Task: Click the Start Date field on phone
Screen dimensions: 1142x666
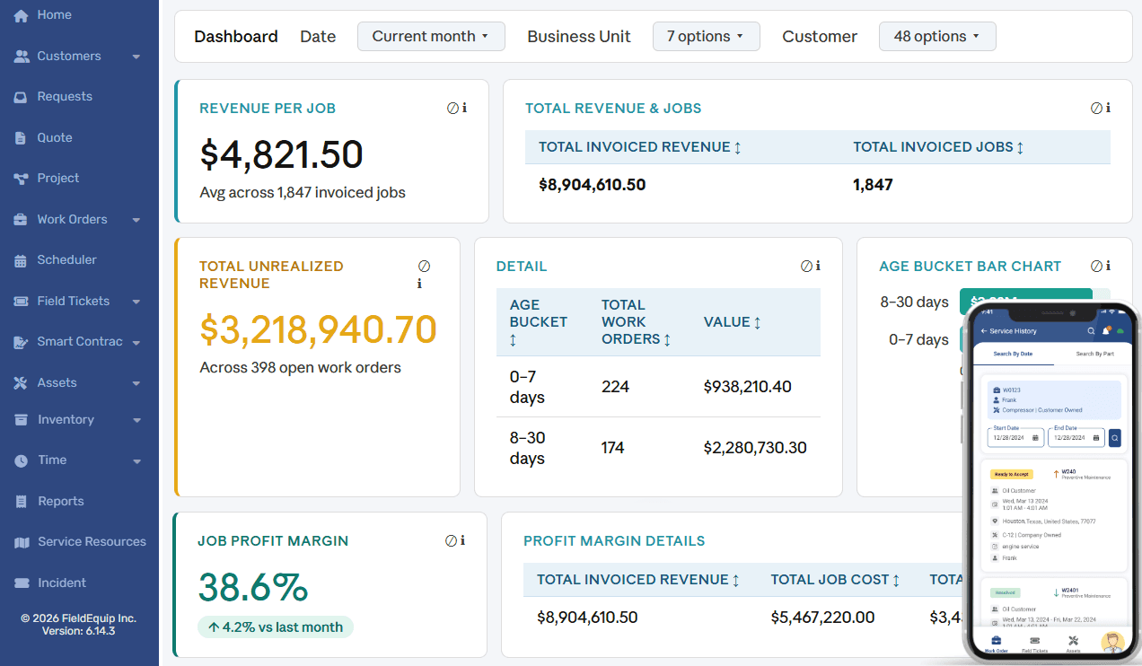Action: [1015, 438]
